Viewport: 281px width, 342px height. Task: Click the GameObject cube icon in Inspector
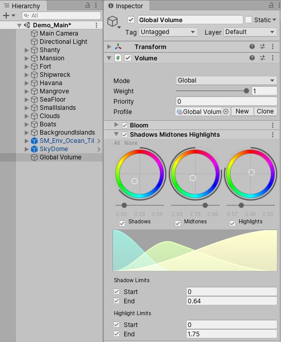[x=113, y=22]
